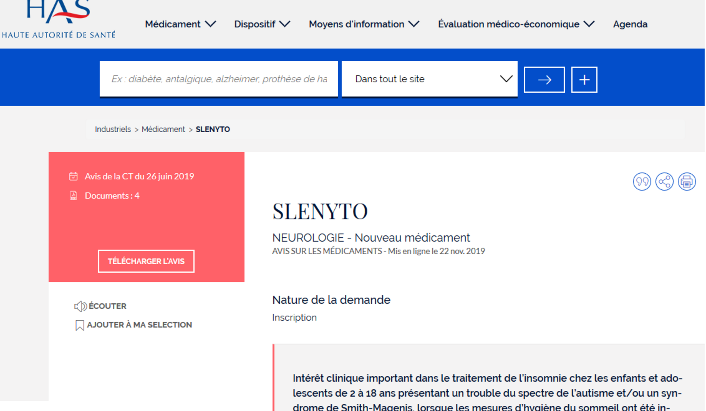
Task: Click the HAS Haute Autorité de Santé logo
Action: click(x=58, y=19)
